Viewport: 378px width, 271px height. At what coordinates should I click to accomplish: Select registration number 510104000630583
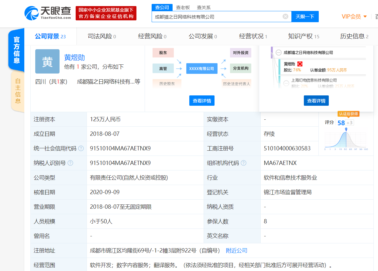click(287, 149)
